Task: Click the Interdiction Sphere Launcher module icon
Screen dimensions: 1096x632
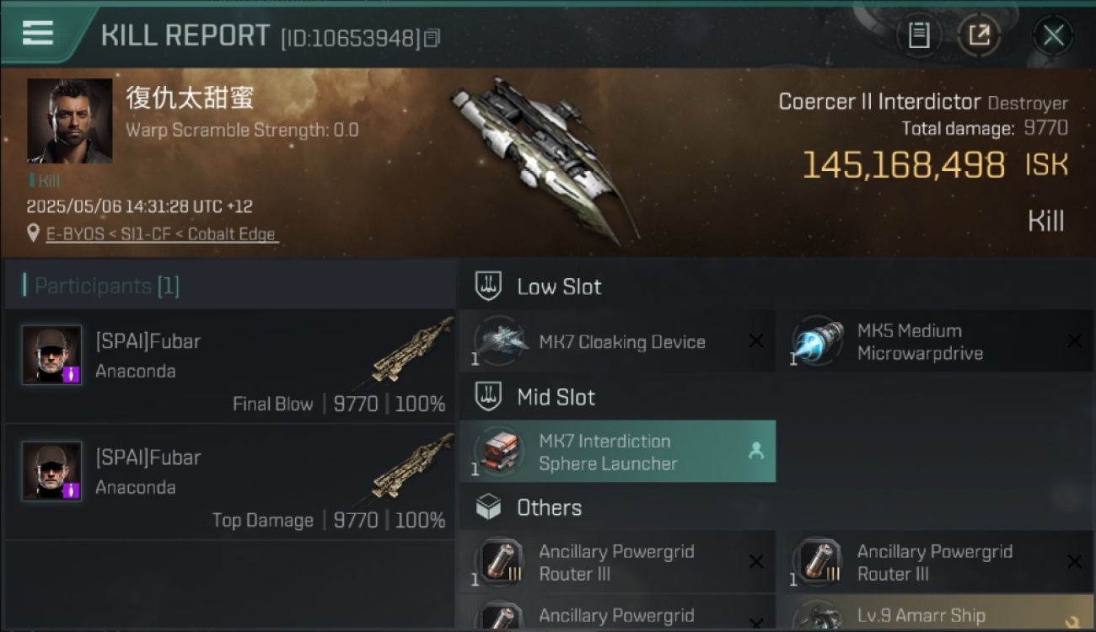Action: 501,452
